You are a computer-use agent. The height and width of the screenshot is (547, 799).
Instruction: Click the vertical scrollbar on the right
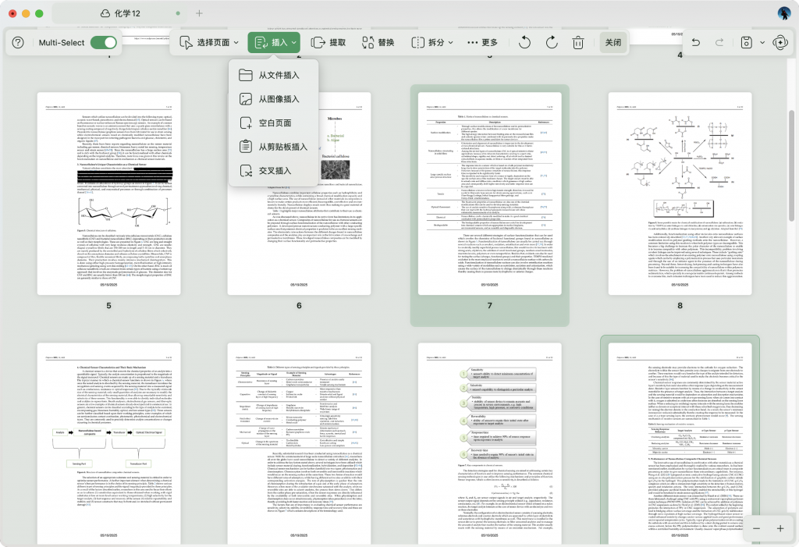(x=791, y=165)
